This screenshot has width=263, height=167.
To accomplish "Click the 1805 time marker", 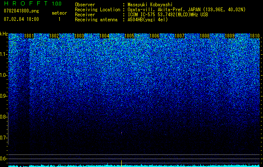I will pos(129,36).
